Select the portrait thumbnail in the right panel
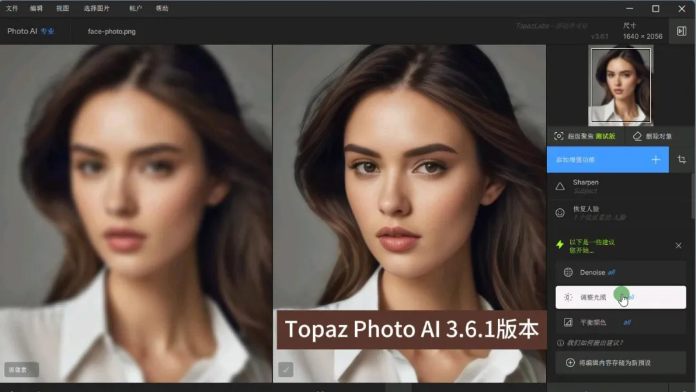 tap(621, 85)
